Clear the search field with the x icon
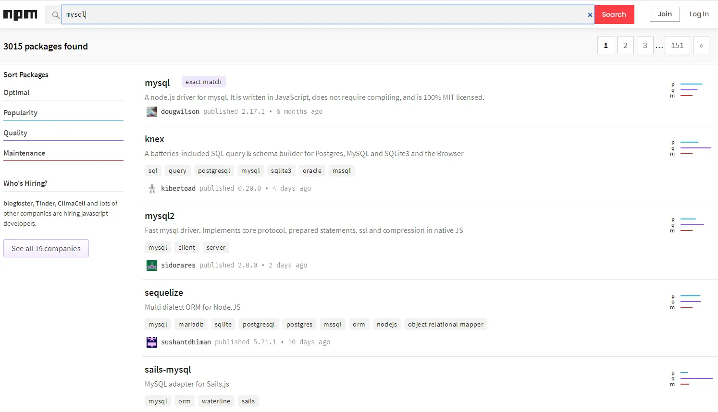Image resolution: width=718 pixels, height=412 pixels. click(x=590, y=14)
